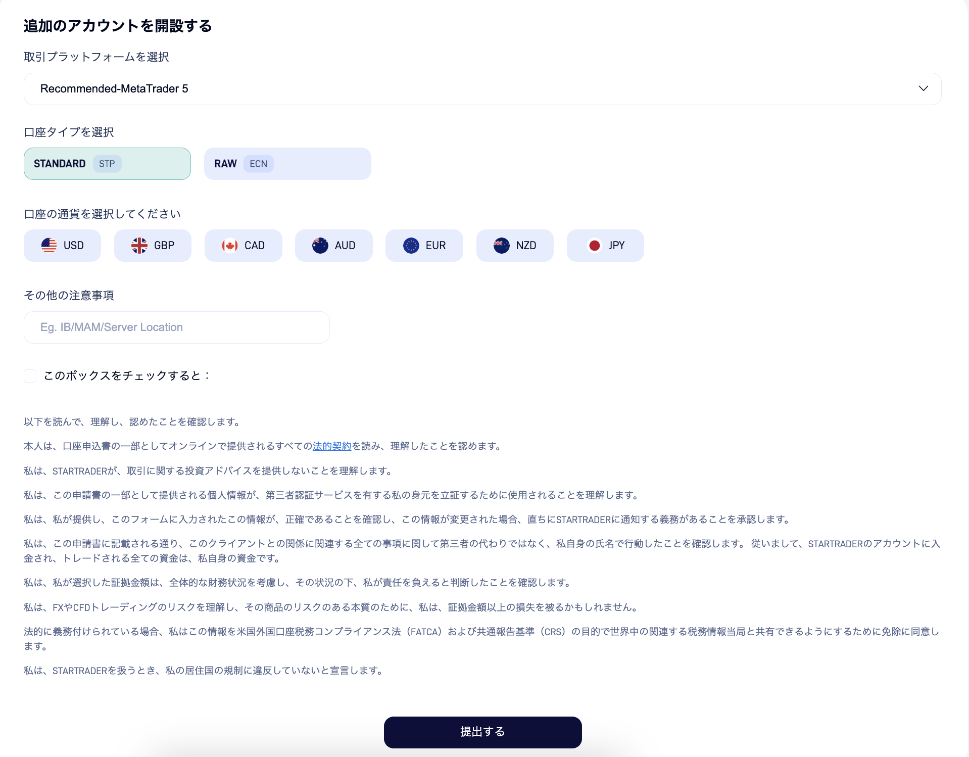This screenshot has width=969, height=757.
Task: Click the Australia flag icon
Action: pos(320,246)
